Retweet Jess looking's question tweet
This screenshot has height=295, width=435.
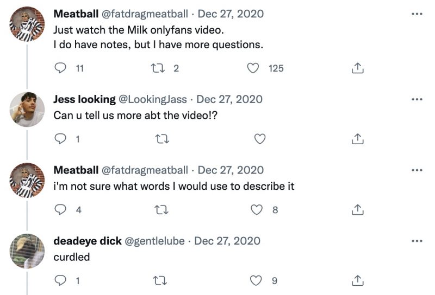[x=161, y=139]
